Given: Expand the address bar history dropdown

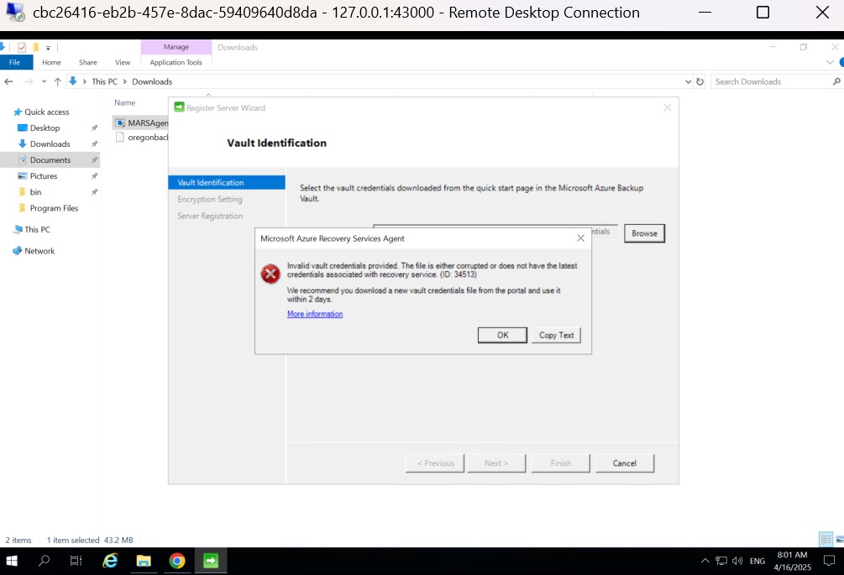Looking at the screenshot, I should (x=688, y=81).
